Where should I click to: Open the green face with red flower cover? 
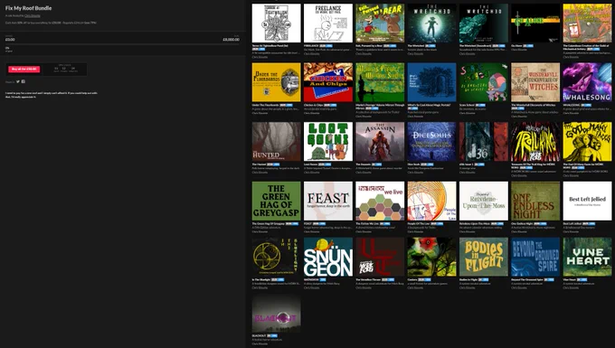click(x=431, y=257)
